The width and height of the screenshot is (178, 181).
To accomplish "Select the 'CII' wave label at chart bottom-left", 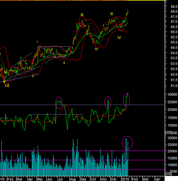I will [x=7, y=85].
